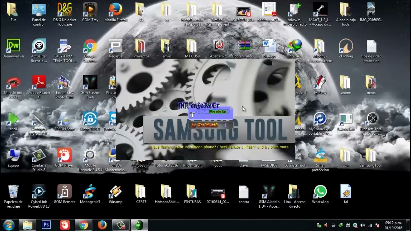411x231 pixels.
Task: Select the MiPony desktop shortcut with pony icon
Action: coord(320,85)
